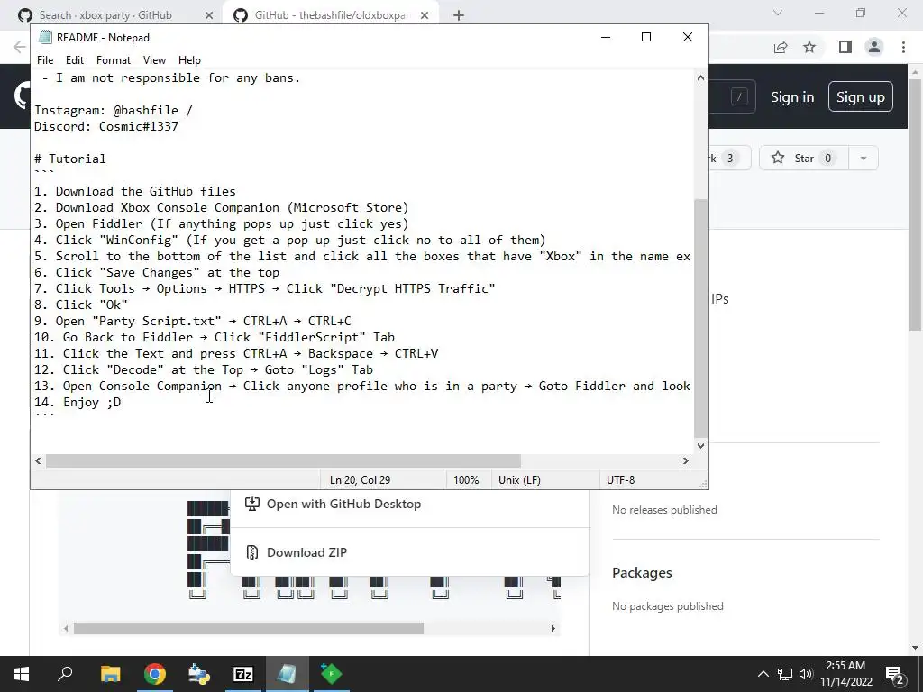This screenshot has height=692, width=923.
Task: Click 'No releases published' text
Action: pos(664,510)
